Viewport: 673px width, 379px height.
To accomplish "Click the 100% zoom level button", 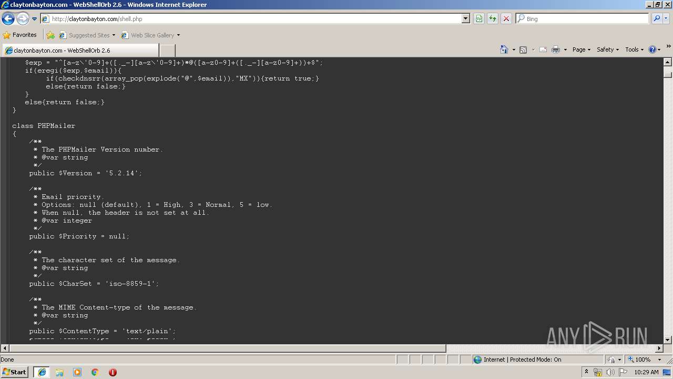I will click(639, 360).
